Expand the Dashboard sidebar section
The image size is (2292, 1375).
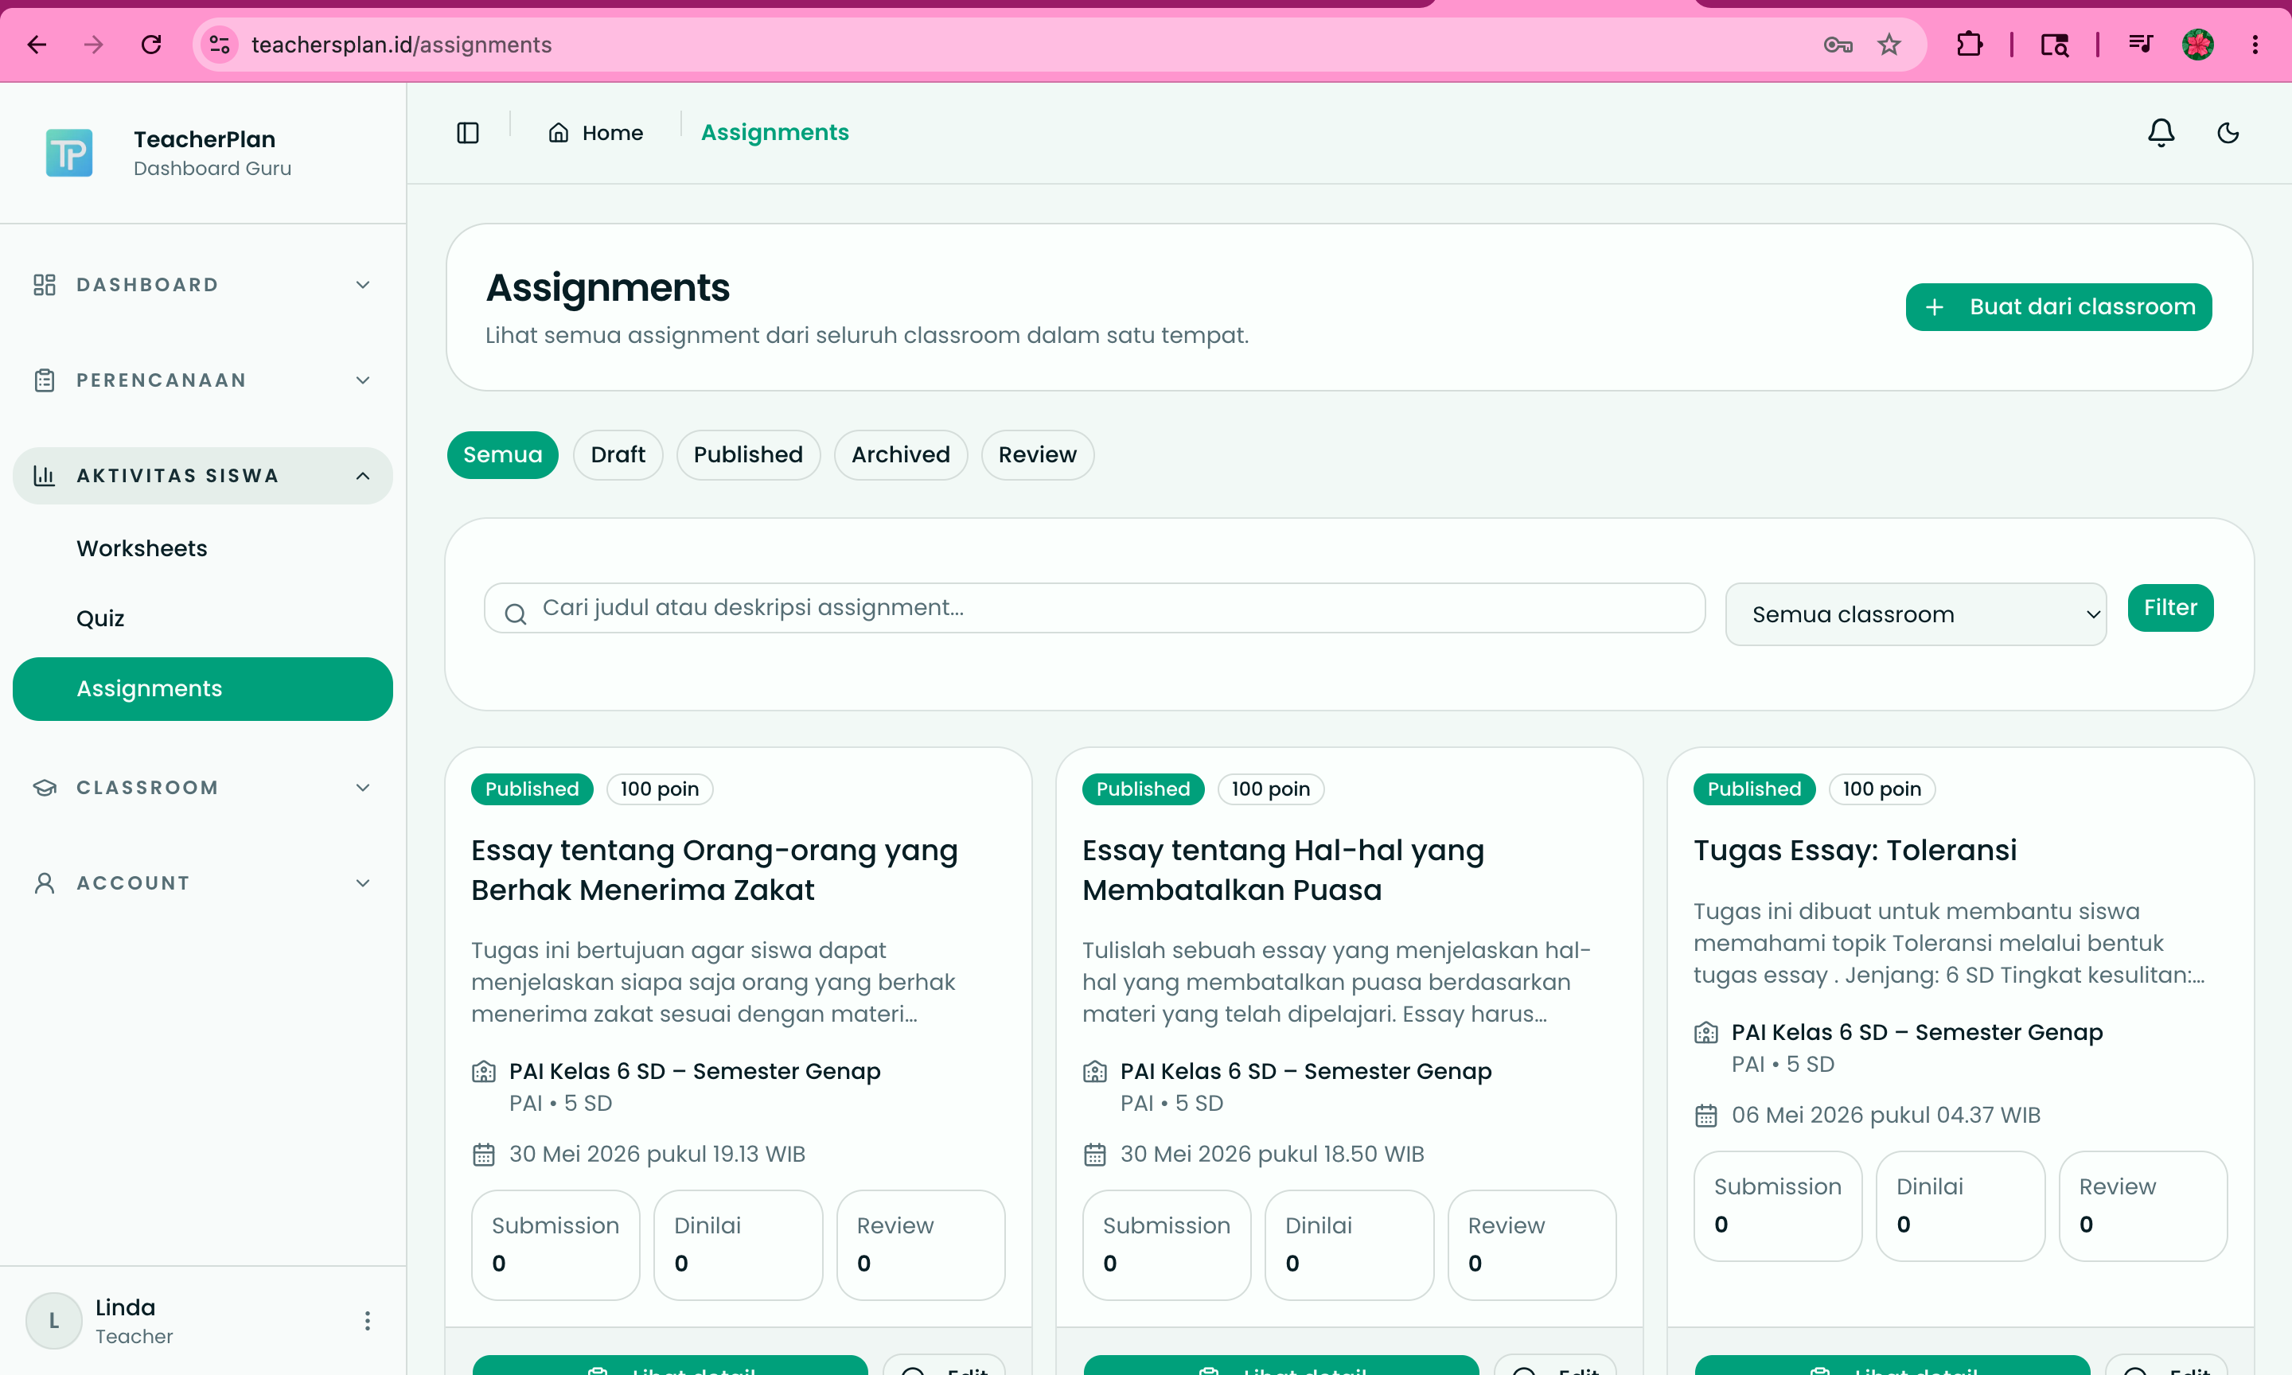pyautogui.click(x=203, y=284)
